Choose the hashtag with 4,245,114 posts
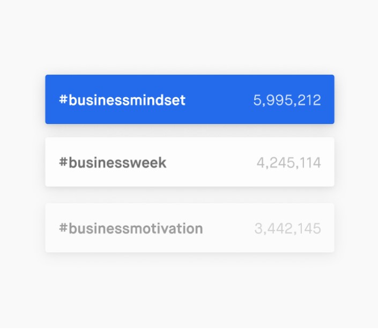Viewport: 378px width, 334px height. tap(190, 162)
